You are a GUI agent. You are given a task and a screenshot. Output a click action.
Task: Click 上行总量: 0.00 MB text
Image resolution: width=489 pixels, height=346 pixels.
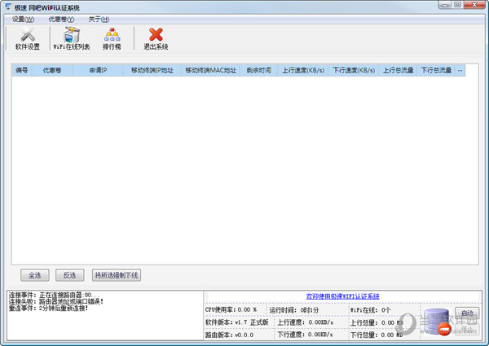pos(377,322)
